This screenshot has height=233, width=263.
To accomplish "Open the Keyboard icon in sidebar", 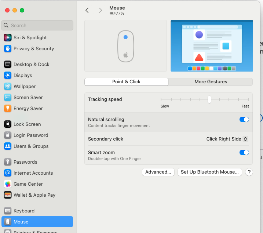I will [x=8, y=211].
